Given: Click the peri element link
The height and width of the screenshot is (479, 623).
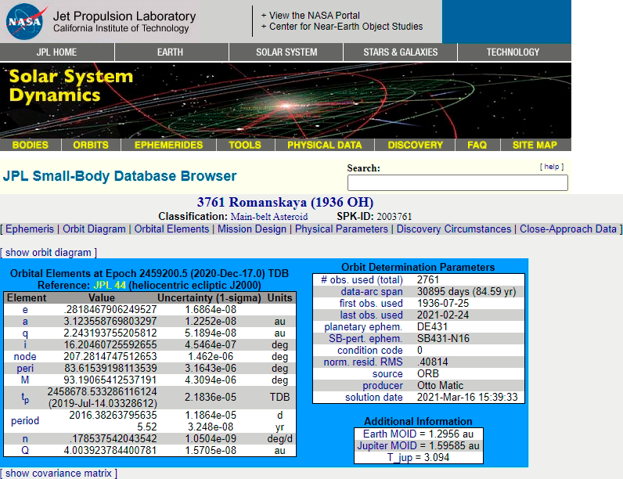Looking at the screenshot, I should pyautogui.click(x=25, y=369).
